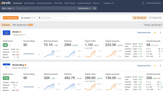Click Ahrefs Redirects 1.7K row
Viewport: 163px width, 92px height.
tap(11, 52)
